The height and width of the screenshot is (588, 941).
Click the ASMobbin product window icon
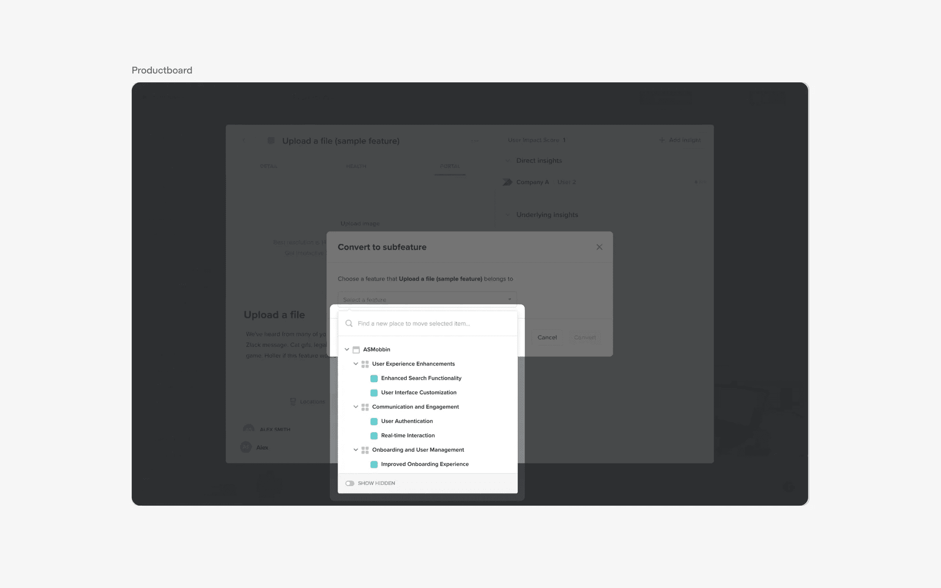tap(356, 350)
